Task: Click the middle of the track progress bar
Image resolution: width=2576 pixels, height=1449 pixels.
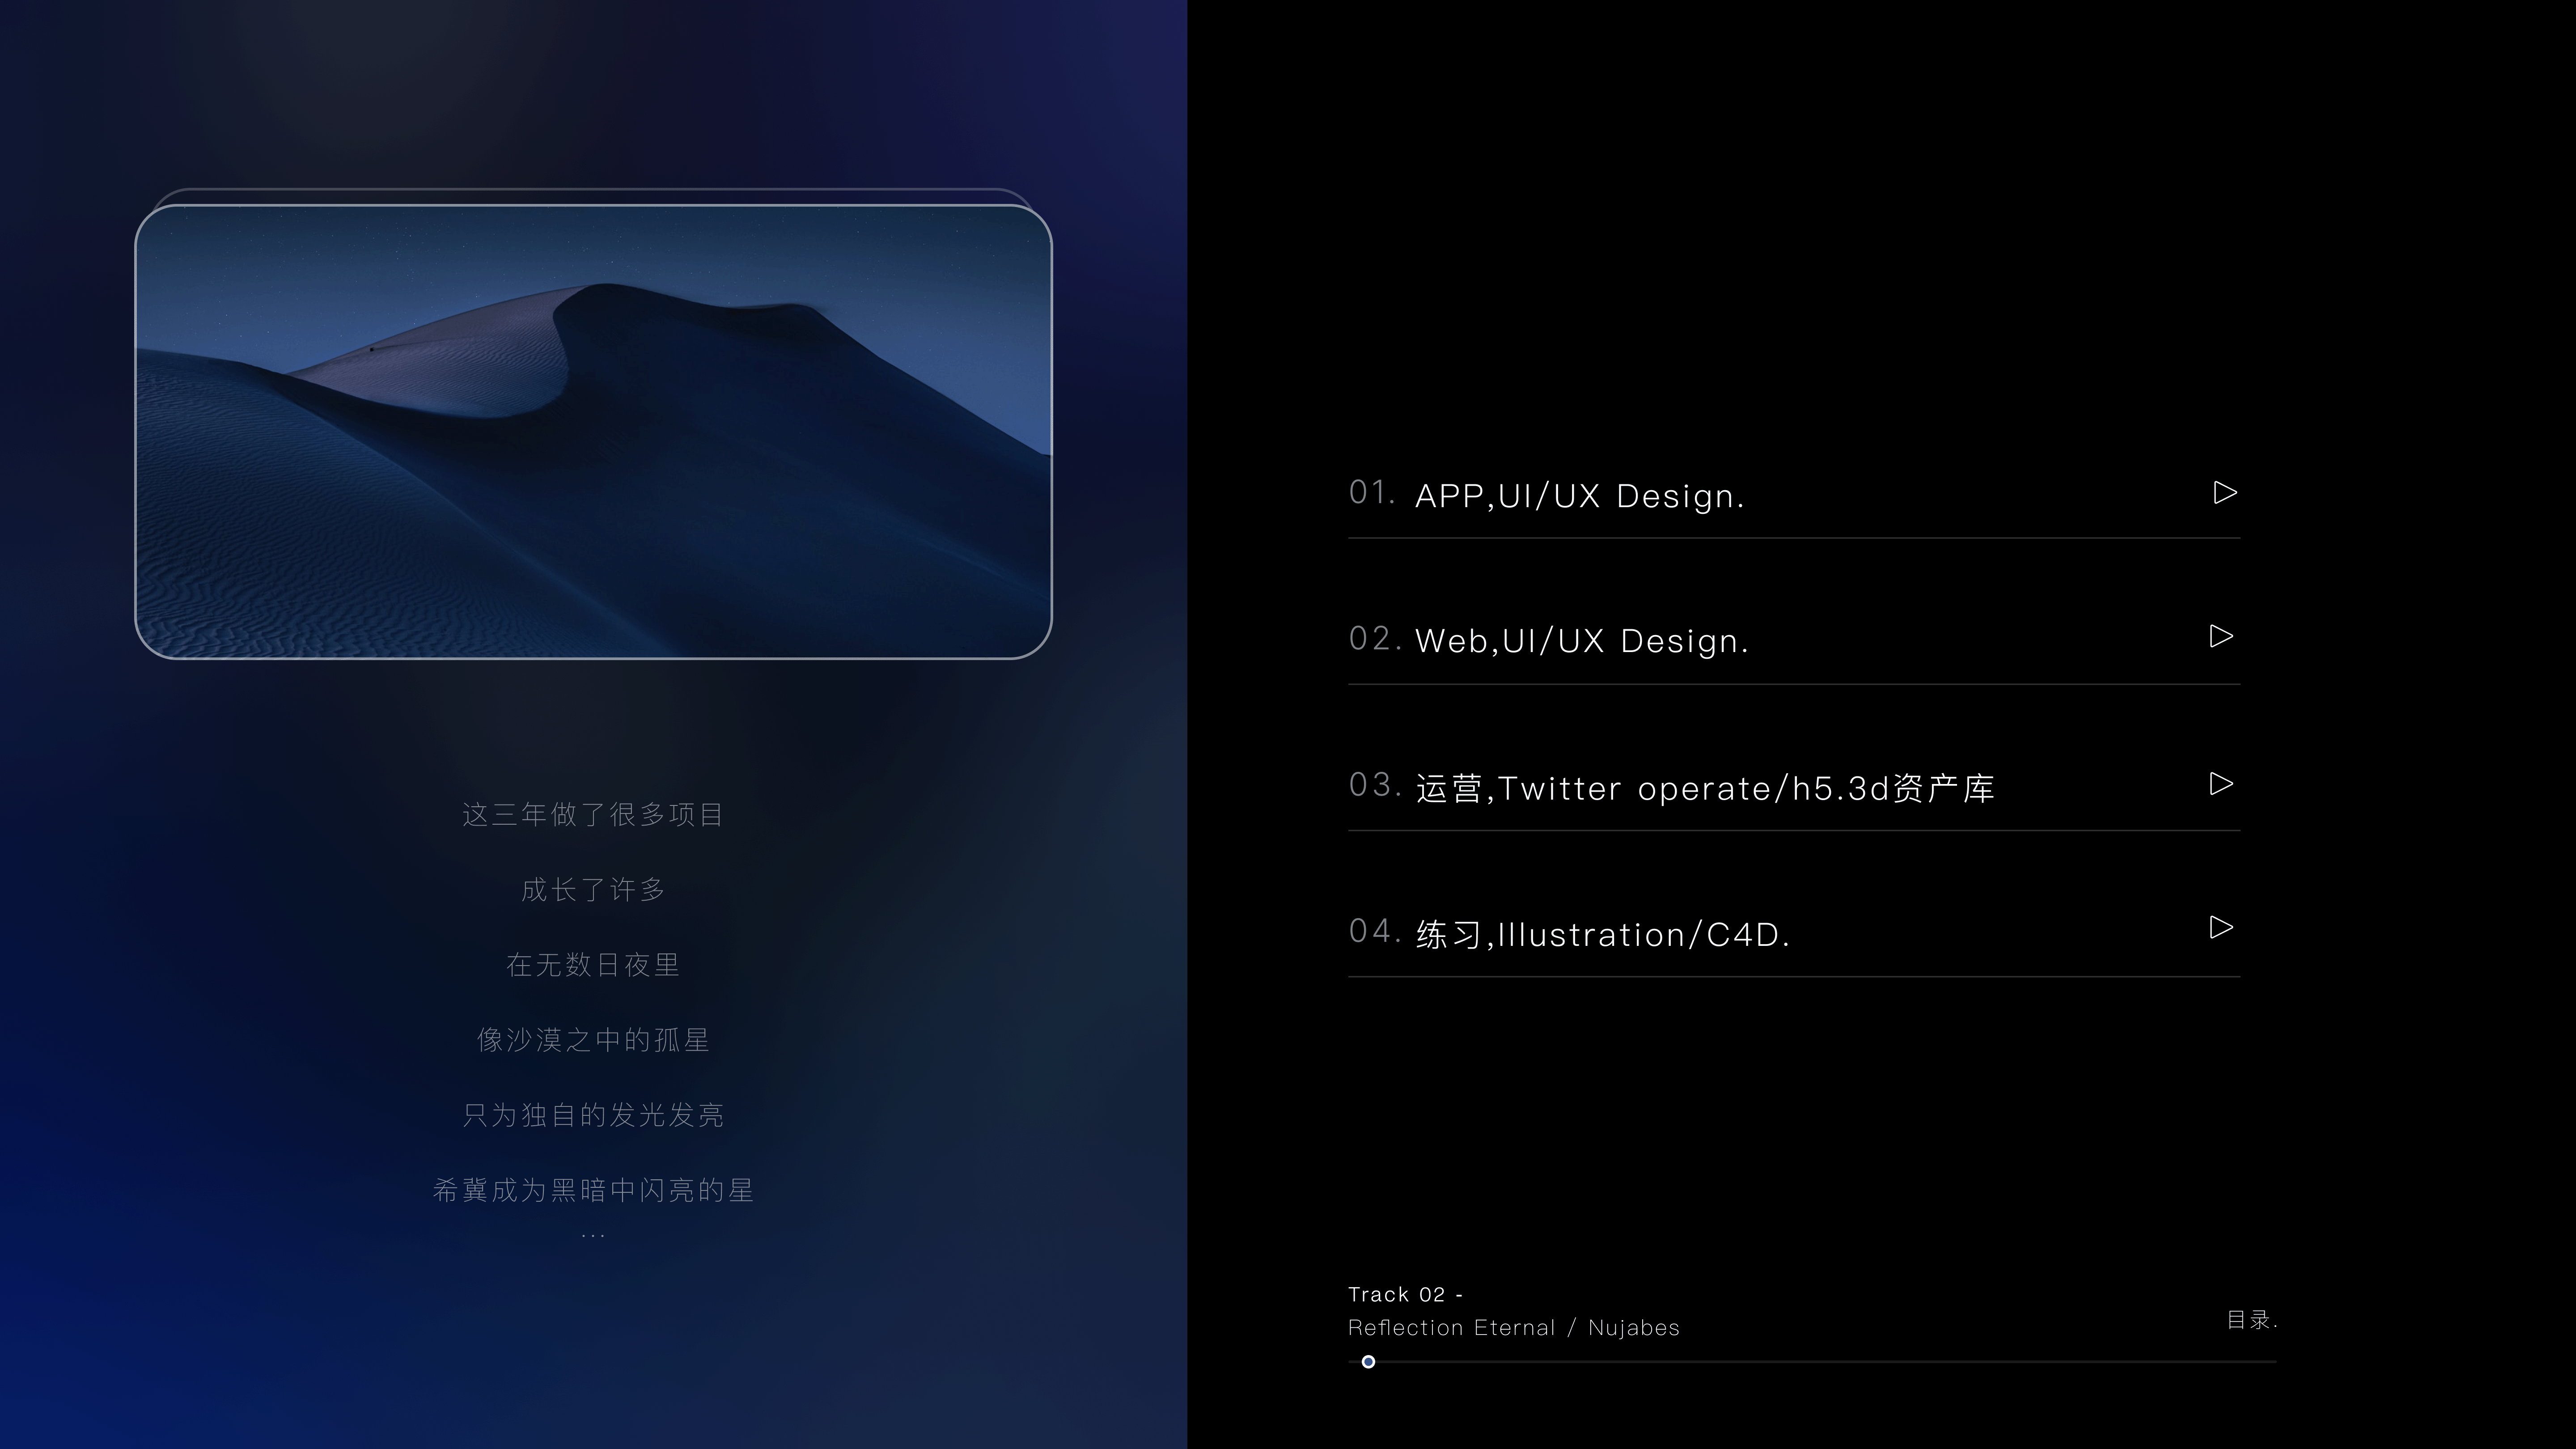Action: [1812, 1361]
